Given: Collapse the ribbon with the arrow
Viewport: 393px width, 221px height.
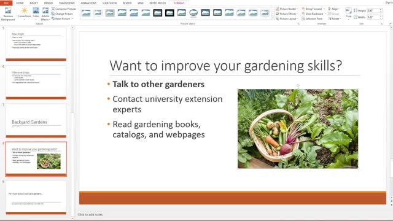Looking at the screenshot, I should [x=391, y=24].
